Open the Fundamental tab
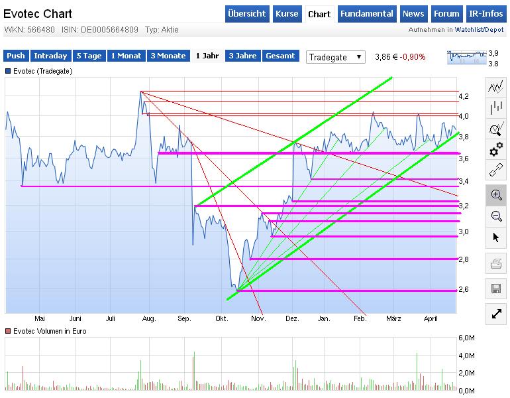 (367, 14)
